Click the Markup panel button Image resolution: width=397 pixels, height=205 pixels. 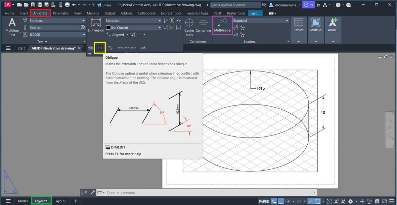tap(316, 25)
